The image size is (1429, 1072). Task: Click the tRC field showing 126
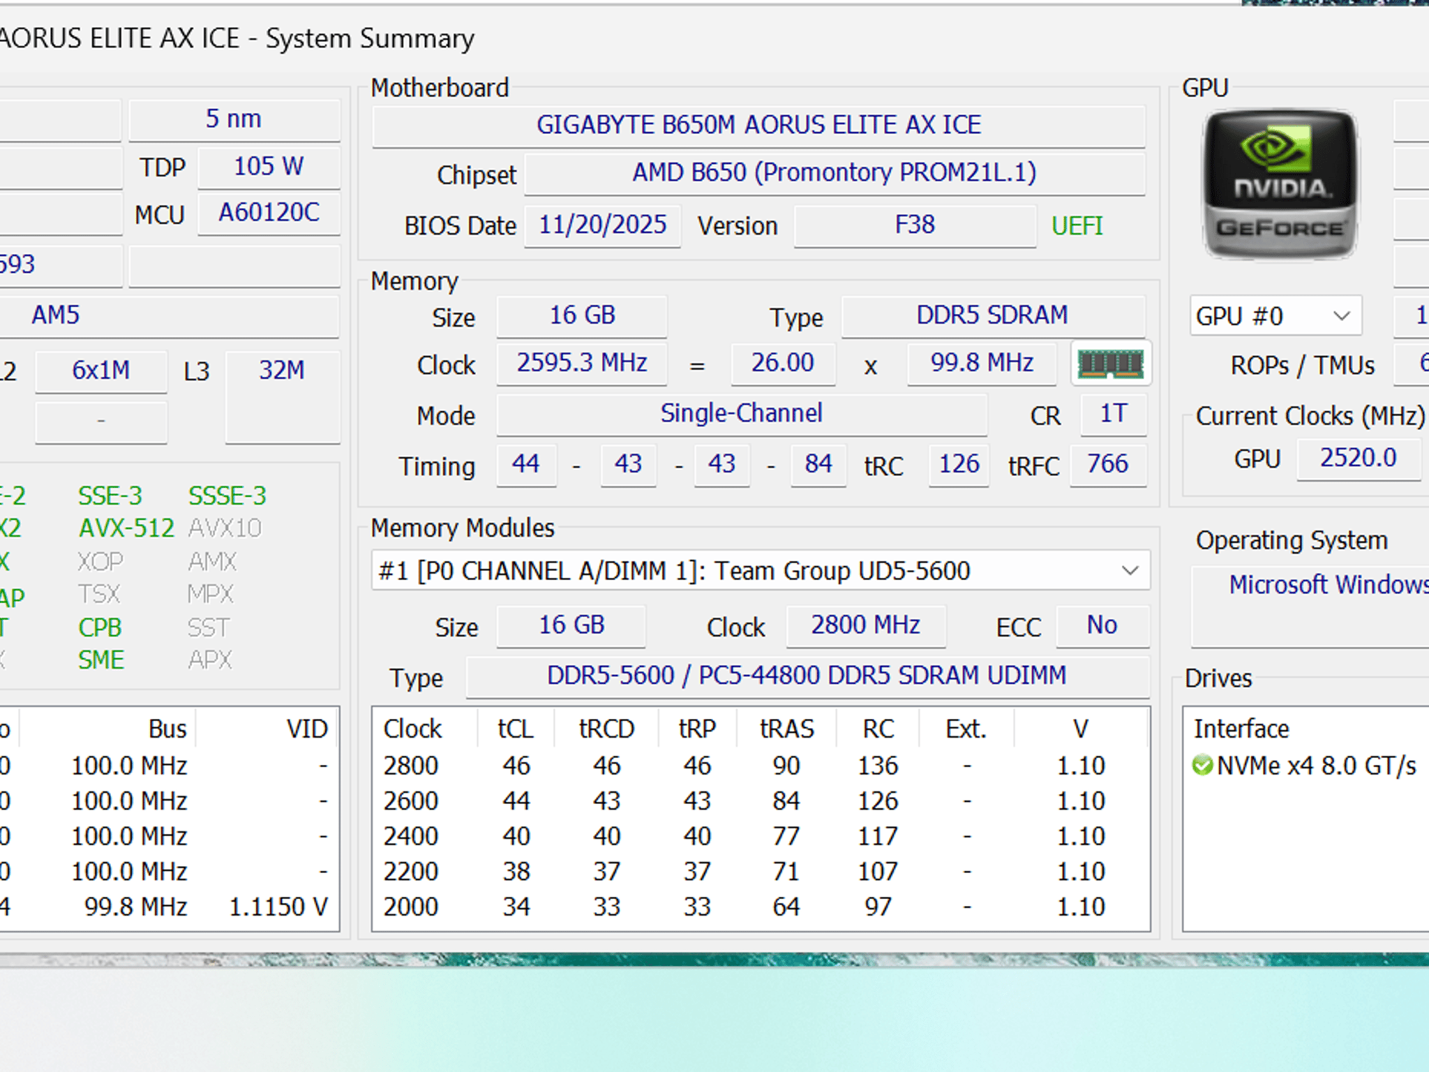[959, 465]
